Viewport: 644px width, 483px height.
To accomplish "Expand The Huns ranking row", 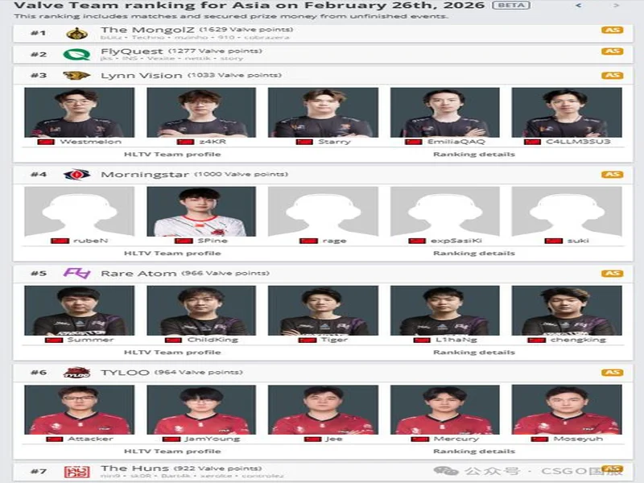I will point(322,471).
